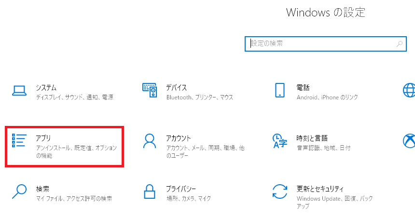Viewport: 415px width, 219px height.
Task: Open the 更新とセキュリティ settings heading
Action: click(320, 189)
